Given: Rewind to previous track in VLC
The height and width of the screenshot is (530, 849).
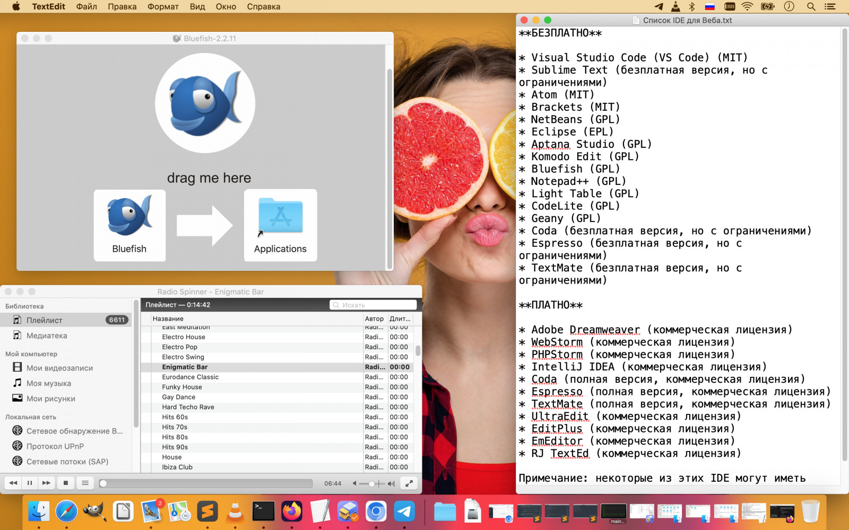Looking at the screenshot, I should click(13, 483).
